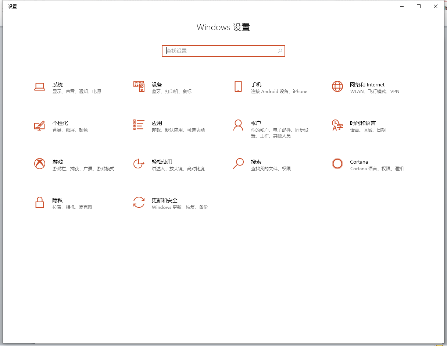Open the 设备 settings title
The width and height of the screenshot is (447, 346).
(x=157, y=85)
